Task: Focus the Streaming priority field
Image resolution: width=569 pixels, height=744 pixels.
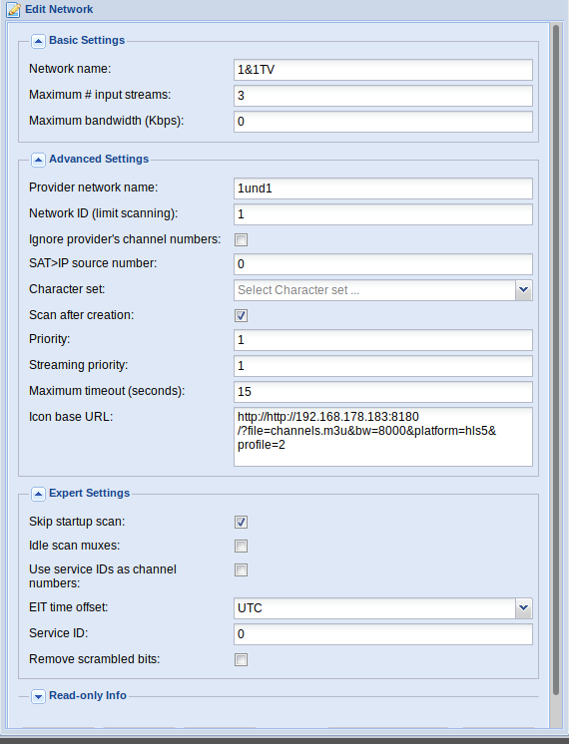Action: pos(382,366)
